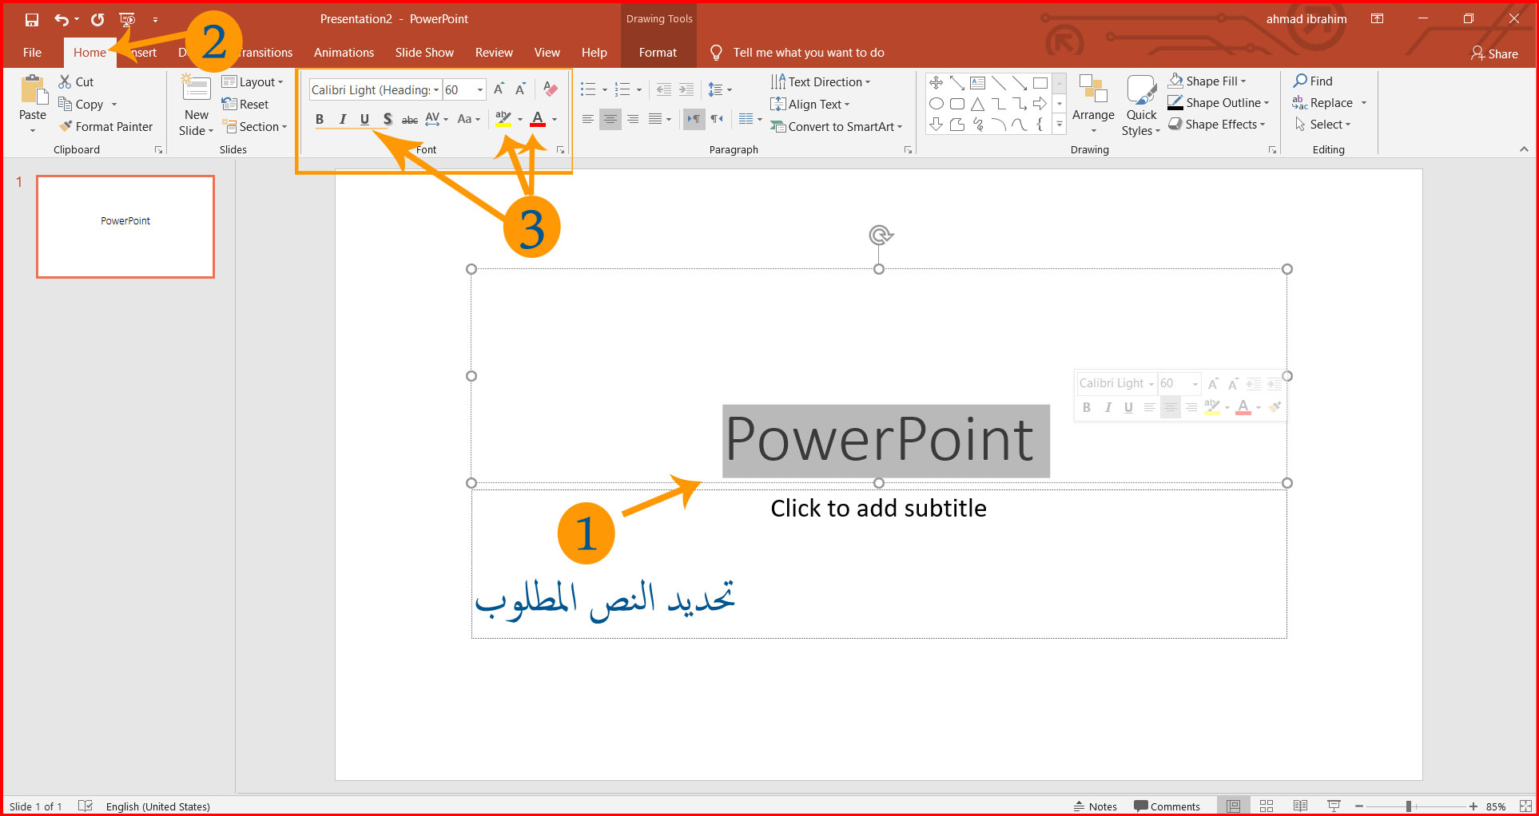
Task: Select the right arrow shape in gallery
Action: (1040, 104)
